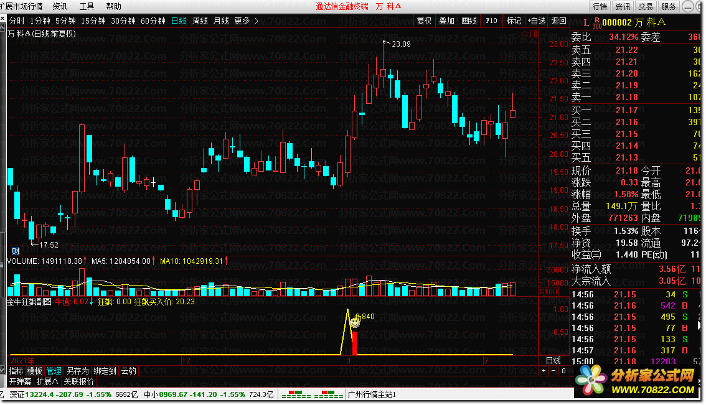Open F10 company information
Viewport: 706px width, 405px height.
pyautogui.click(x=491, y=21)
